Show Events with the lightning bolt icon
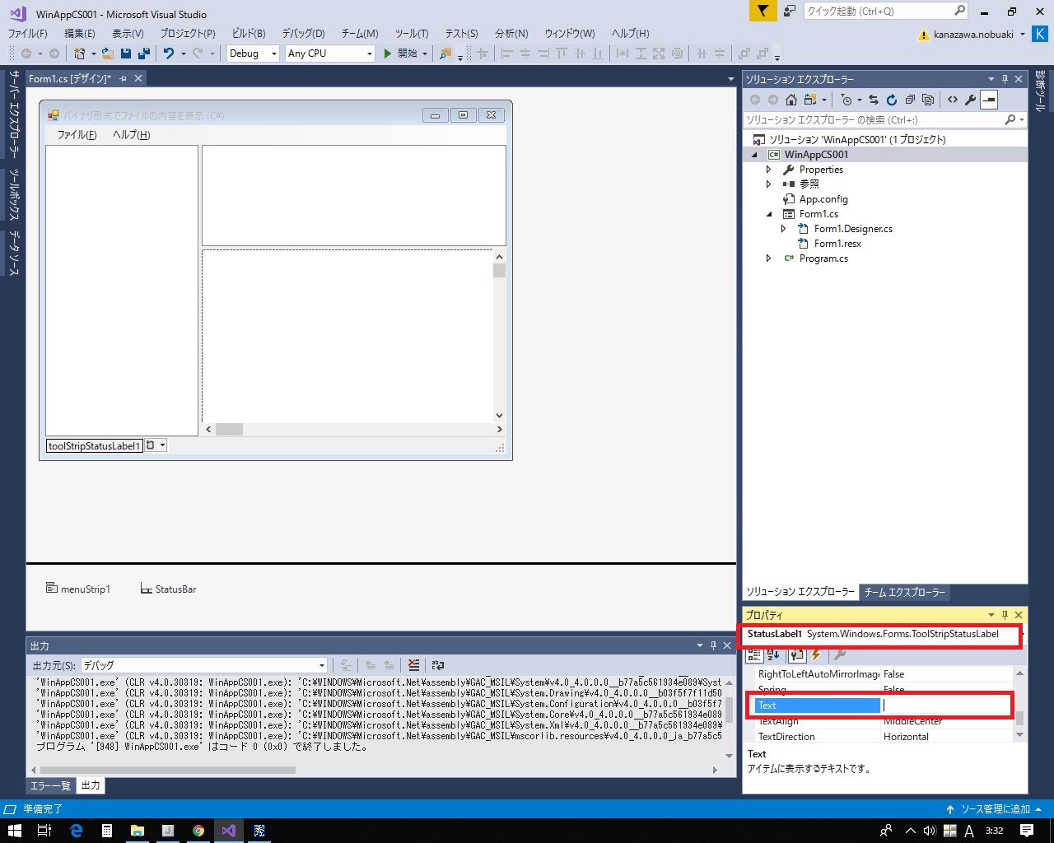The height and width of the screenshot is (843, 1054). pos(816,655)
